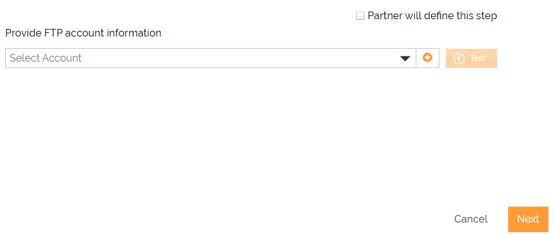Click the circled plus next to account dropdown
The width and height of the screenshot is (553, 238).
(x=427, y=58)
